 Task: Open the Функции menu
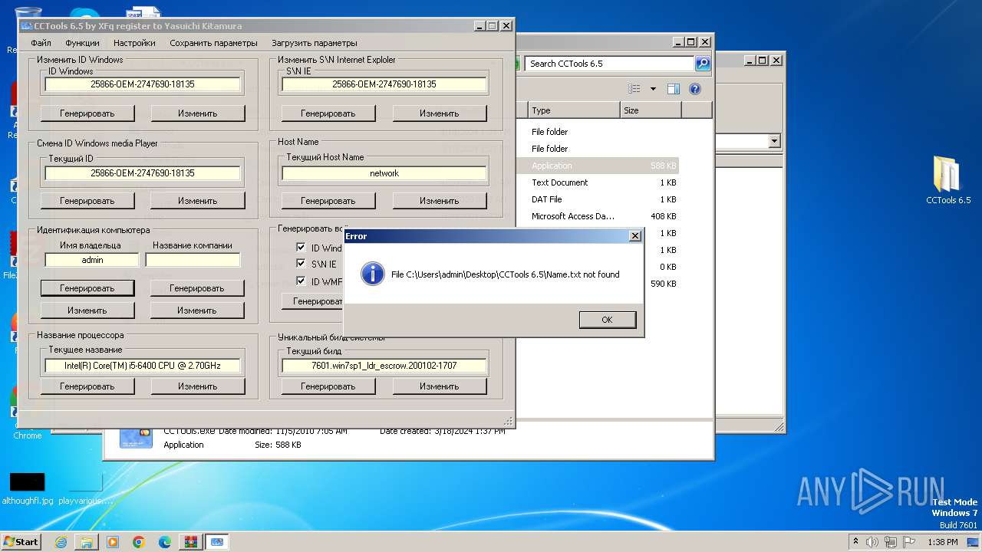[x=82, y=43]
